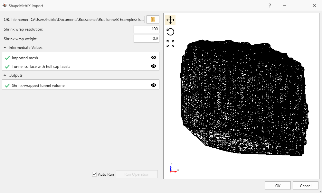Click the Shrink wrap weight field
The height and width of the screenshot is (193, 322).
click(x=147, y=39)
